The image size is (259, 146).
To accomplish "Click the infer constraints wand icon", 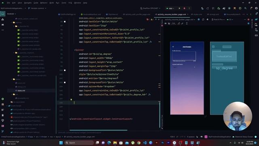I will [183, 24].
